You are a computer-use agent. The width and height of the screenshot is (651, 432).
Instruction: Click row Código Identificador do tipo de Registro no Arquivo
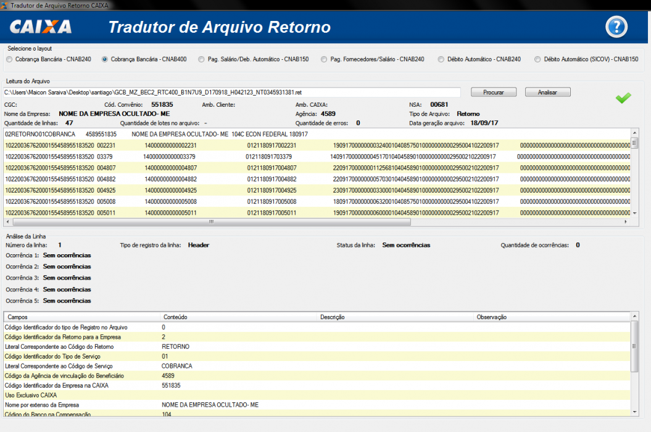pyautogui.click(x=317, y=327)
